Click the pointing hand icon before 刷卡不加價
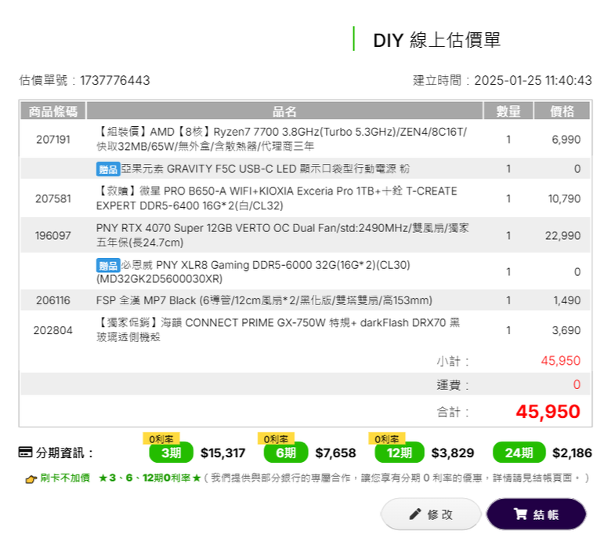Image resolution: width=611 pixels, height=549 pixels. point(31,479)
